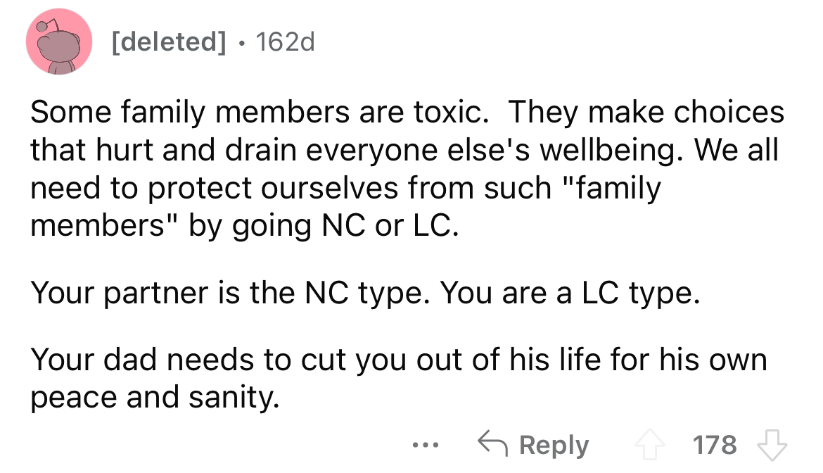Viewport: 823px width, 473px height.
Task: Click the line starting "Your dad needs"
Action: coord(398,362)
